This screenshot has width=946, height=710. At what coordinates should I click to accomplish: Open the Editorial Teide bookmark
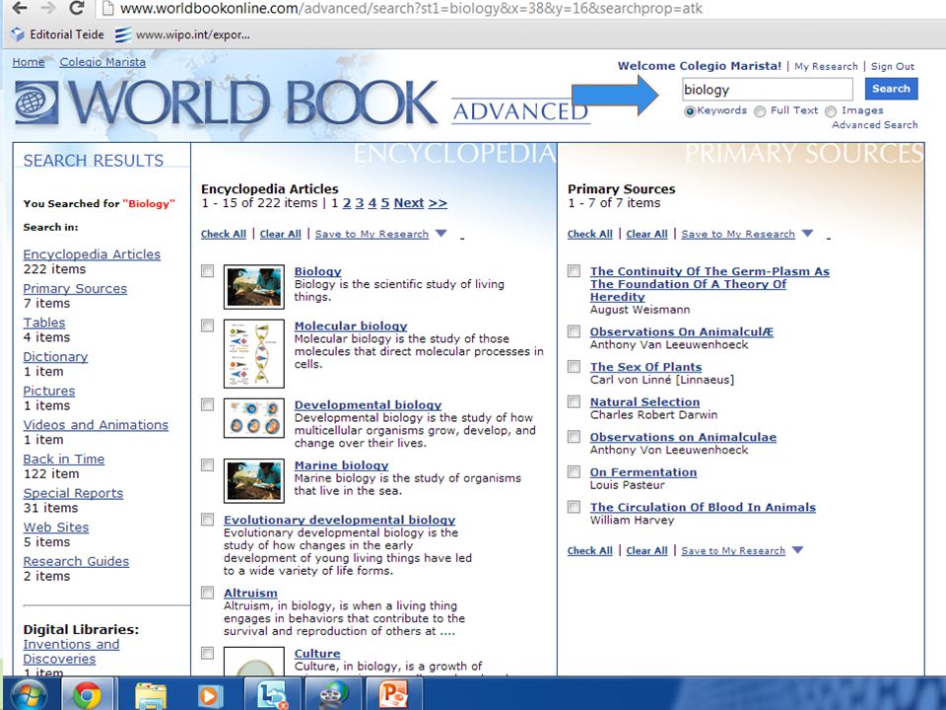pyautogui.click(x=57, y=35)
